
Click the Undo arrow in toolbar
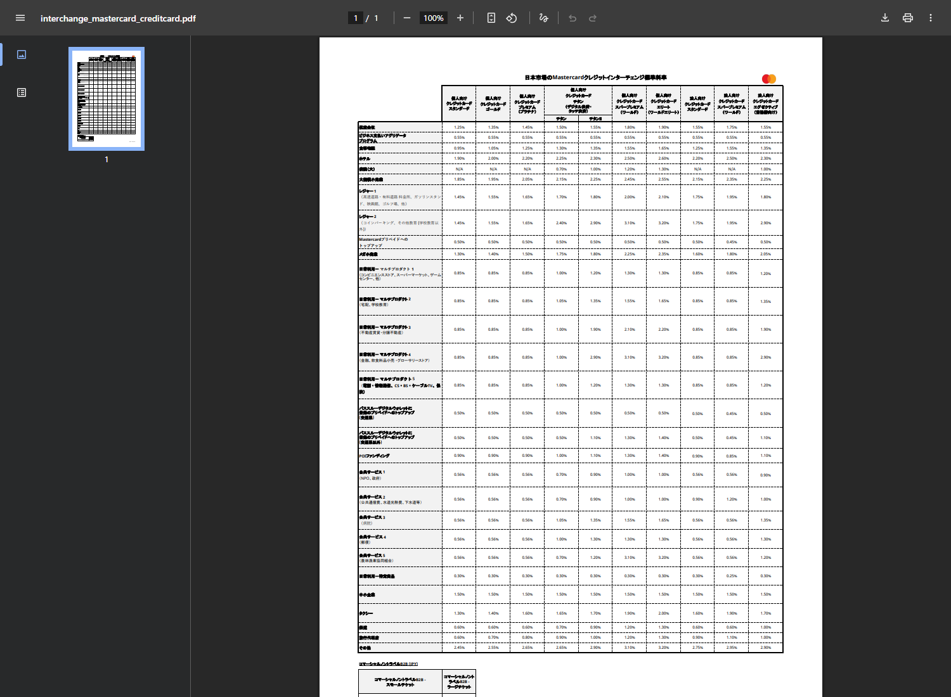pyautogui.click(x=573, y=18)
